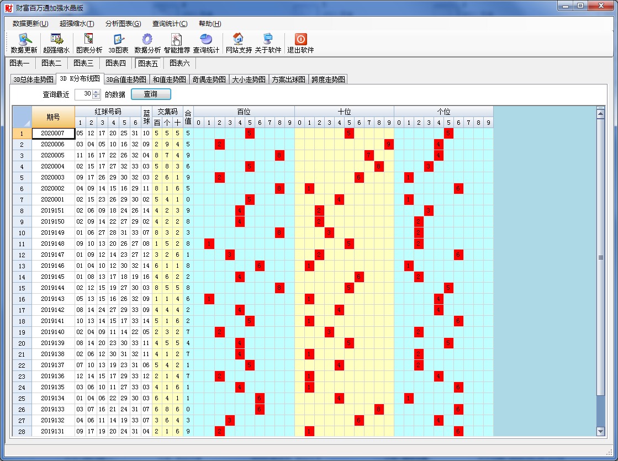
Task: Click the 查询 button
Action: click(151, 94)
